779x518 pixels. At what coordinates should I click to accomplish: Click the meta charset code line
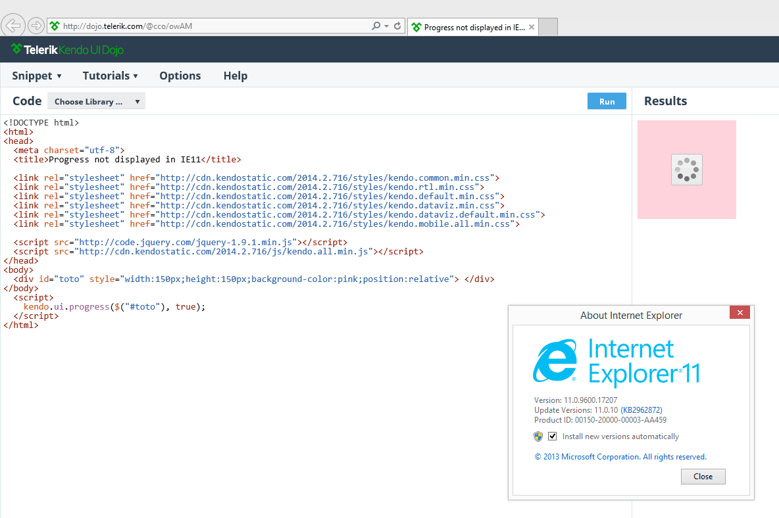coord(69,151)
